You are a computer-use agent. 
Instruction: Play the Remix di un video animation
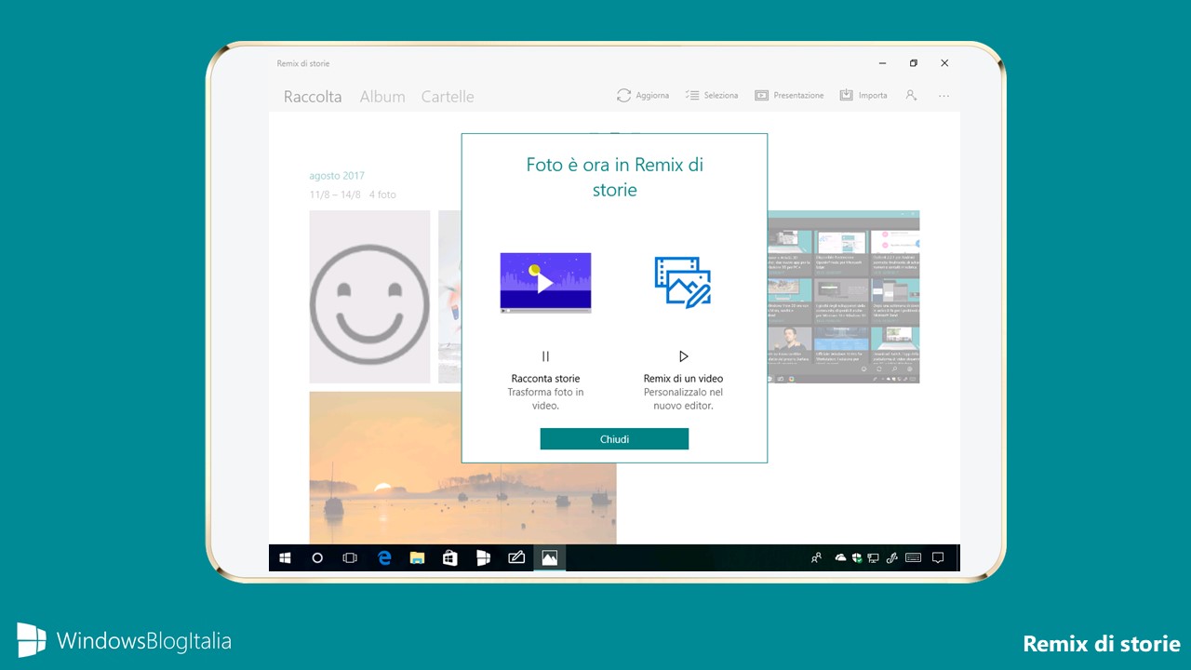click(x=683, y=356)
